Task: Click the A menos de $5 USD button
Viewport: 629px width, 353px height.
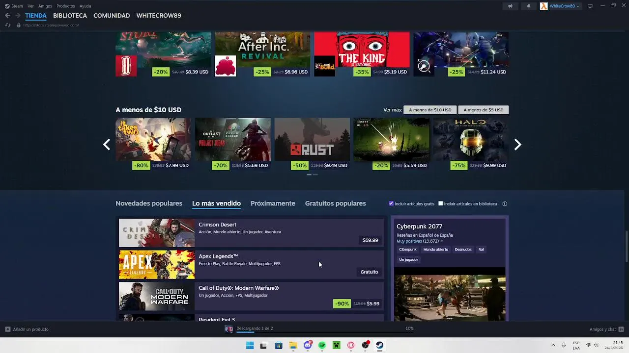Action: tap(484, 110)
